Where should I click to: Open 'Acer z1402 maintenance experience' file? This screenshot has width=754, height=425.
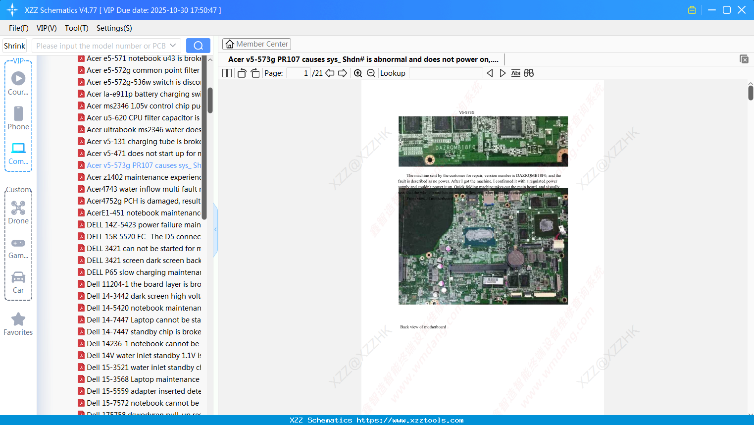pos(139,177)
